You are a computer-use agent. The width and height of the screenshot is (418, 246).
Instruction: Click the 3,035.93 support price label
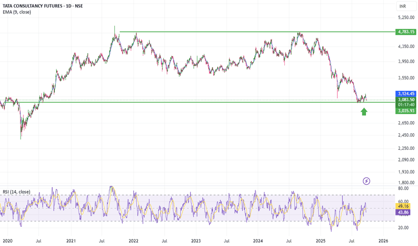(406, 110)
